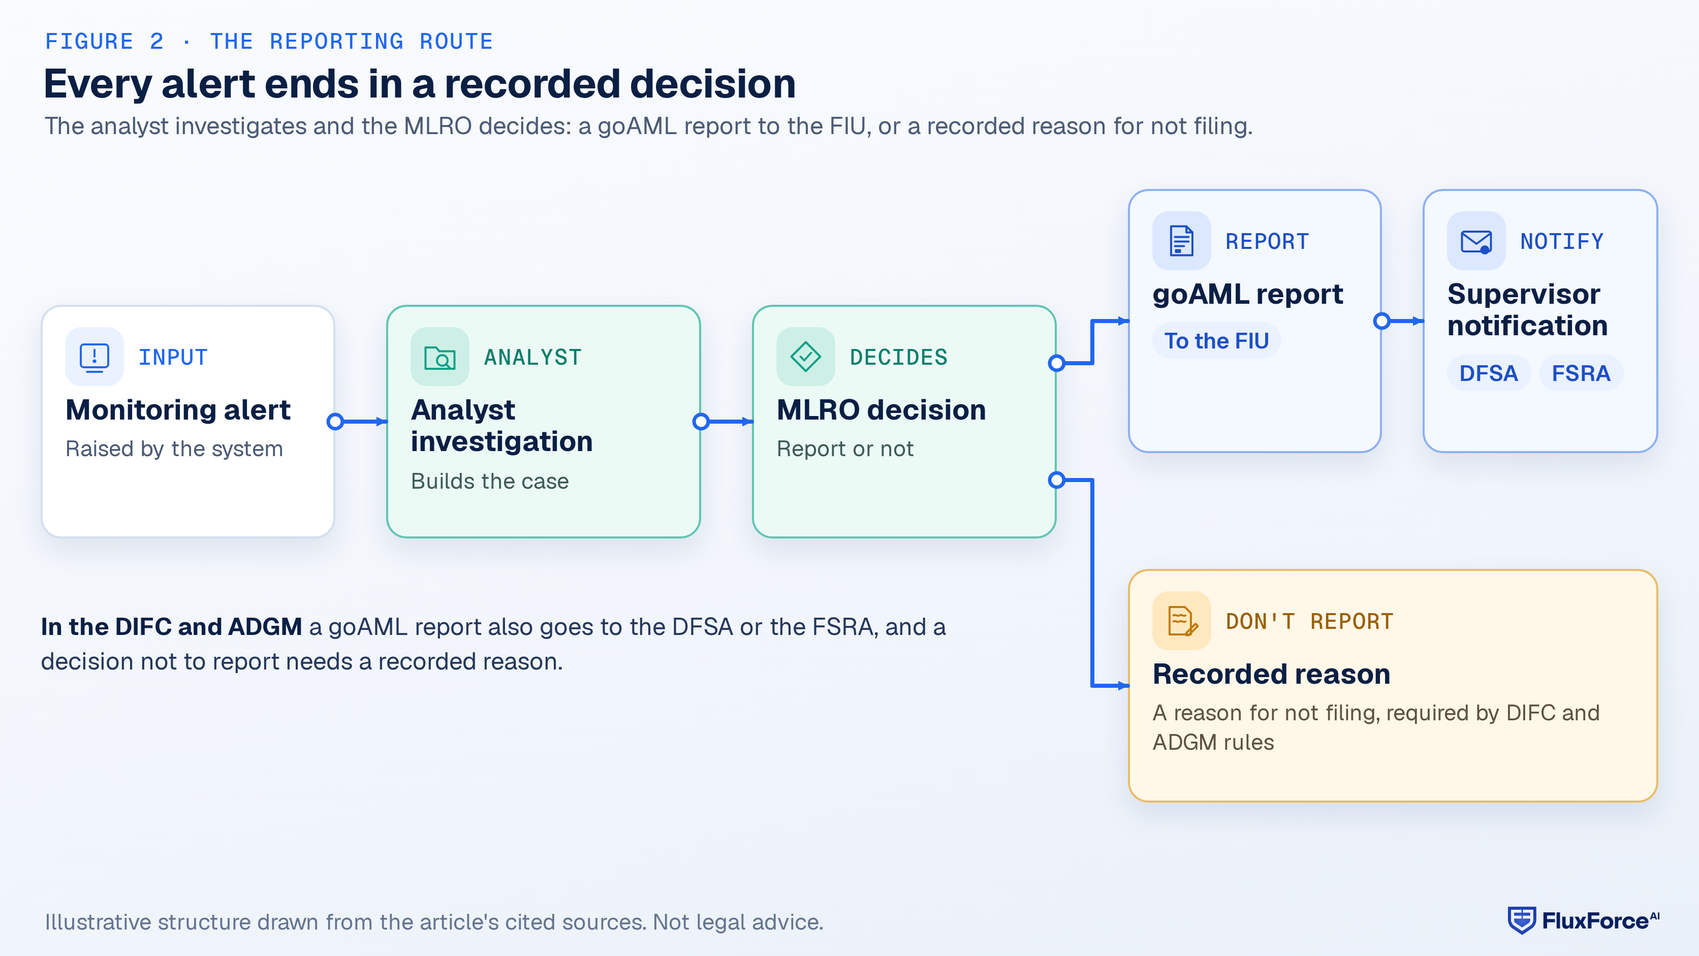Click the 'Monitoring alert' heading
1699x956 pixels.
(x=178, y=410)
